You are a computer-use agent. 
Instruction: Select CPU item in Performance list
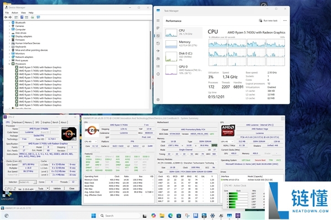(x=183, y=32)
